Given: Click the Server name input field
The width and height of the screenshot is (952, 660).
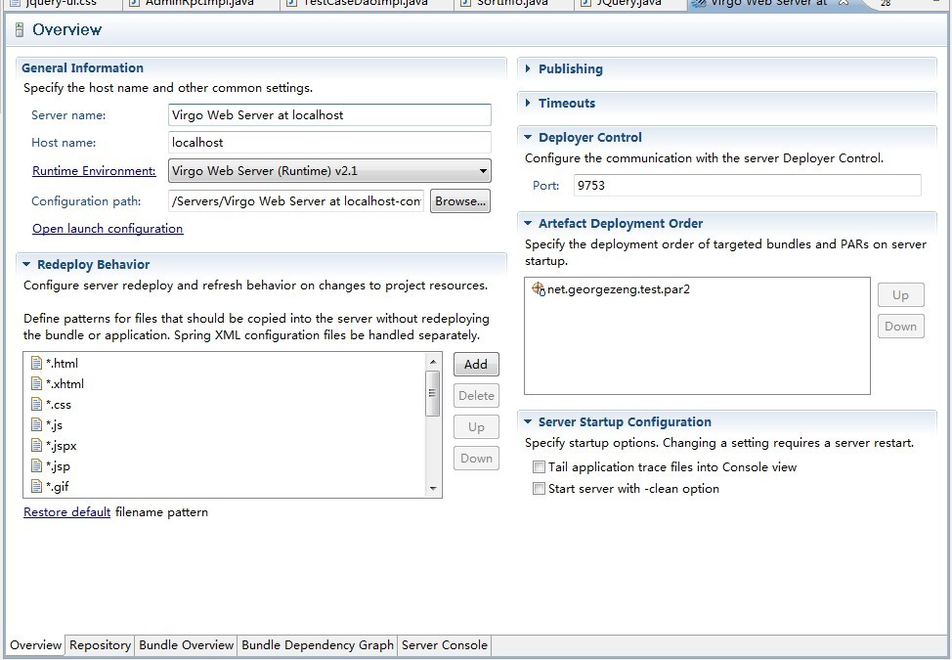Looking at the screenshot, I should [x=329, y=114].
